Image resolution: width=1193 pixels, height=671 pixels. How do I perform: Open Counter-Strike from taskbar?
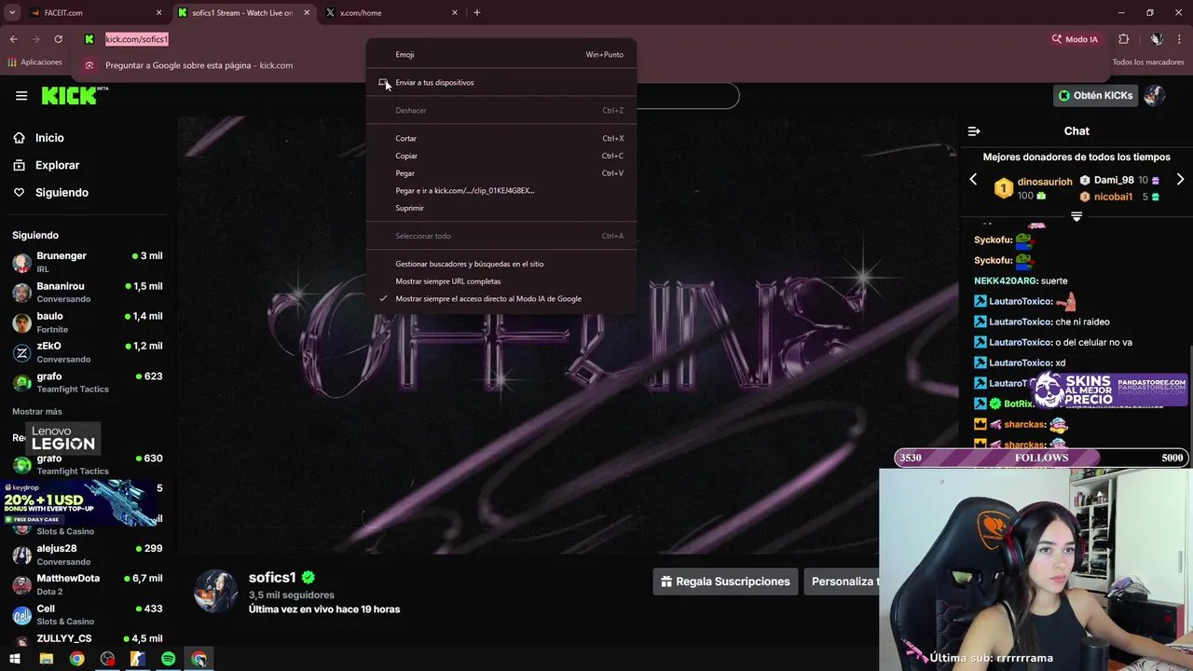[138, 659]
